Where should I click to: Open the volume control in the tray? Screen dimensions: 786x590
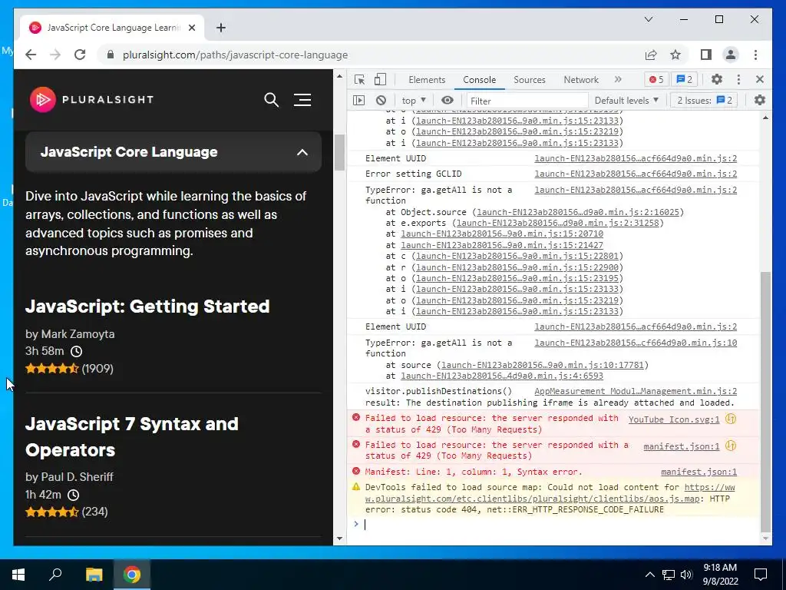686,575
